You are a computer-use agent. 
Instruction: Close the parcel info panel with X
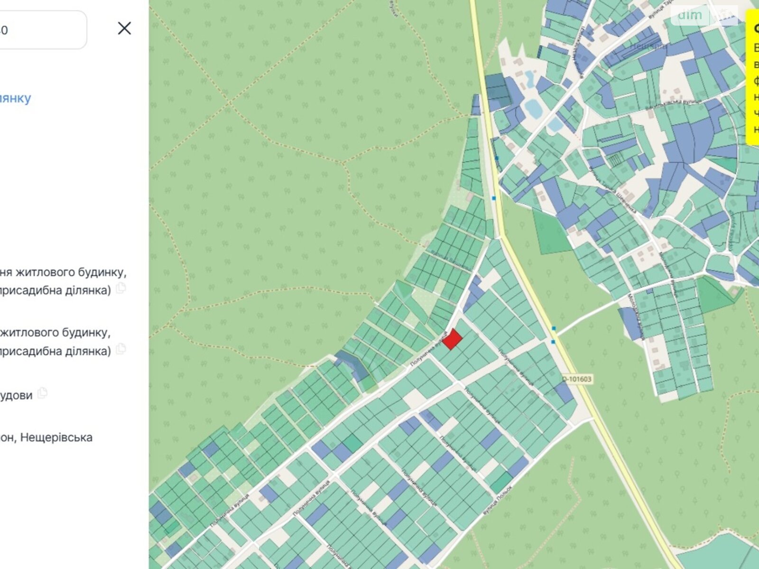coord(124,28)
